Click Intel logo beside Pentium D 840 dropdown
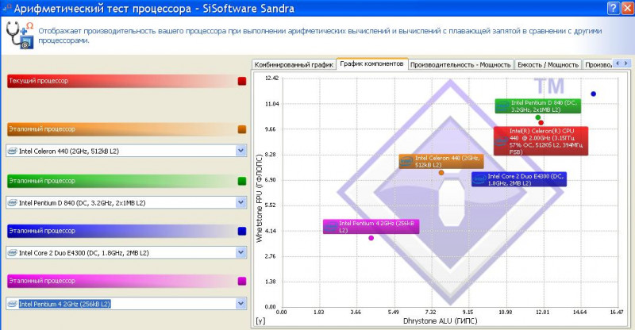635x330 pixels. (x=12, y=203)
